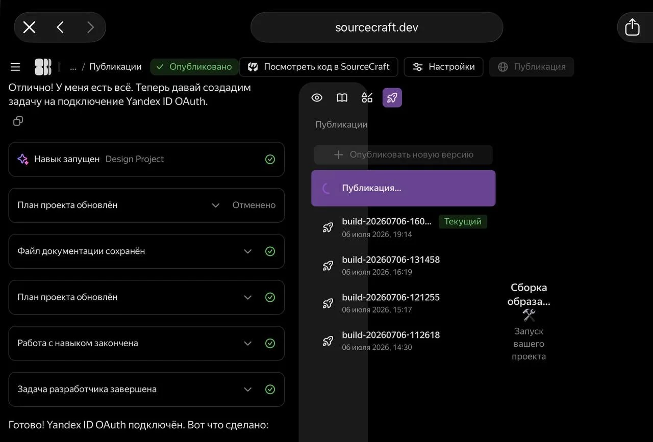Viewport: 653px width, 442px height.
Task: Select the purple rocket publications tab
Action: [x=392, y=98]
